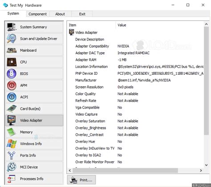
Task: Open the green Memory icon
Action: (12, 132)
